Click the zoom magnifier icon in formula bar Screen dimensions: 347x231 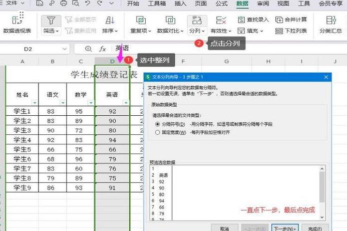pos(88,49)
